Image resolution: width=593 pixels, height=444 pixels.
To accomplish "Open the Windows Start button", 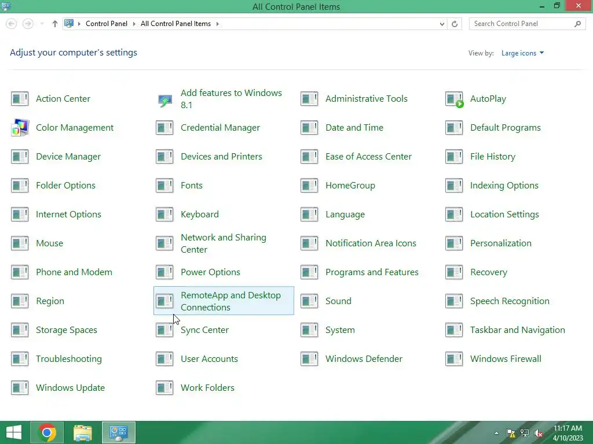I will click(14, 432).
